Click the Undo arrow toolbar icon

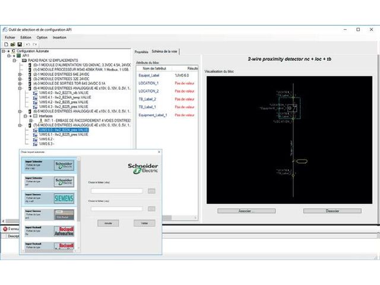coord(27,45)
